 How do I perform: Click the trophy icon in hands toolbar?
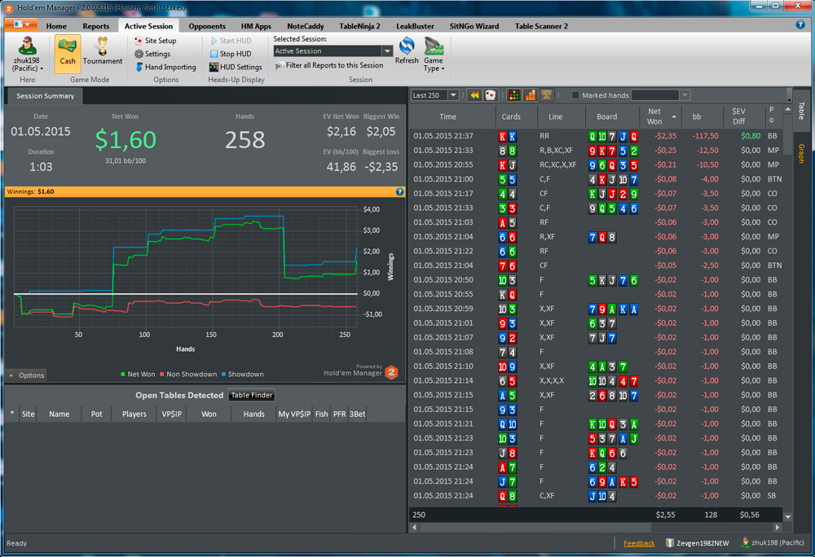point(546,95)
